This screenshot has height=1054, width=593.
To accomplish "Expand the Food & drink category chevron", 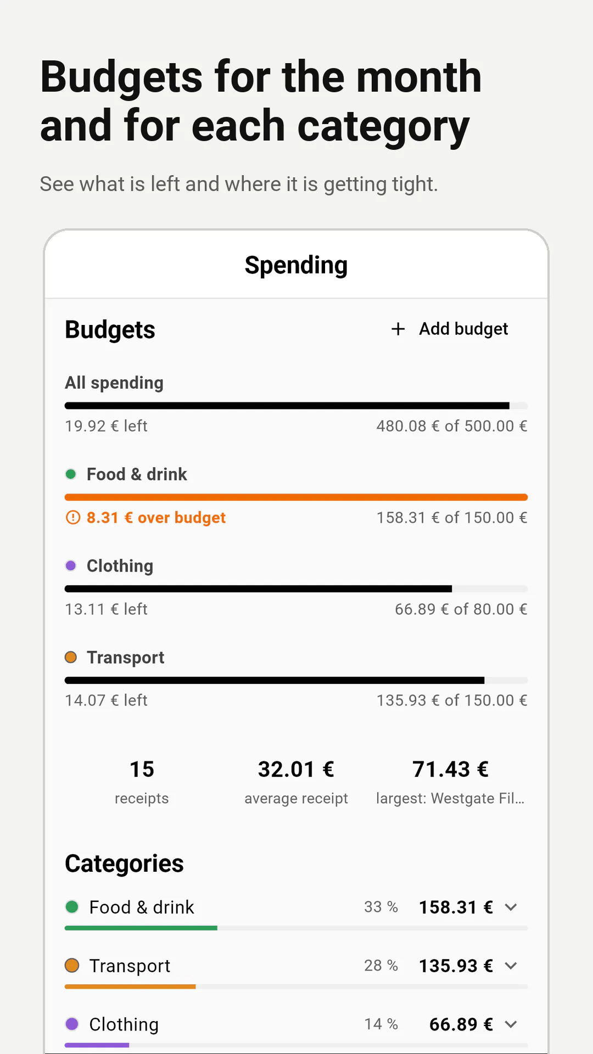I will click(x=511, y=907).
